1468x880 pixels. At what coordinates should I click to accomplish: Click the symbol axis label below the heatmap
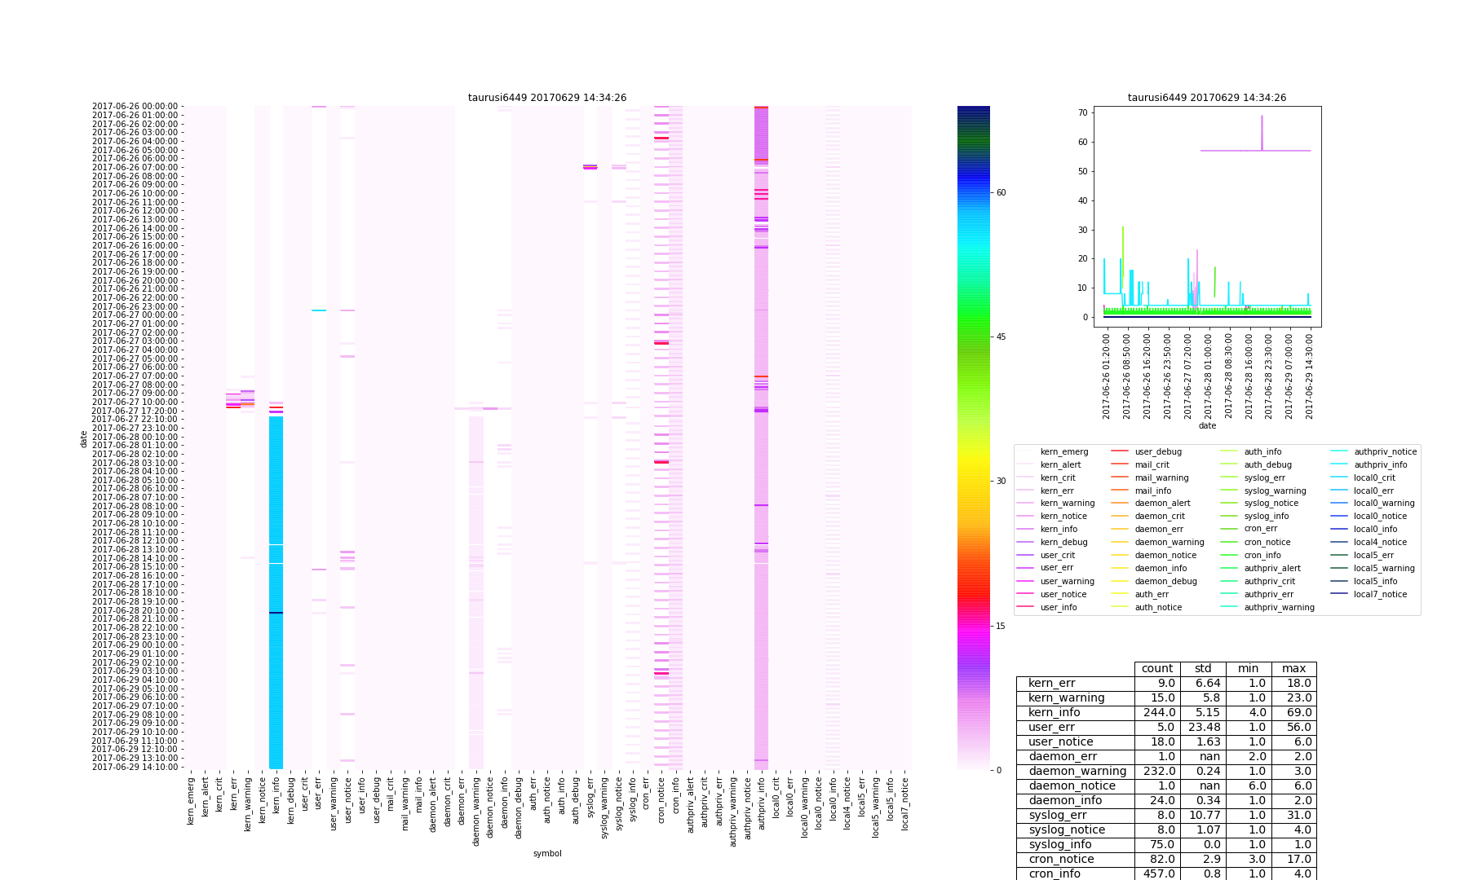click(x=546, y=854)
